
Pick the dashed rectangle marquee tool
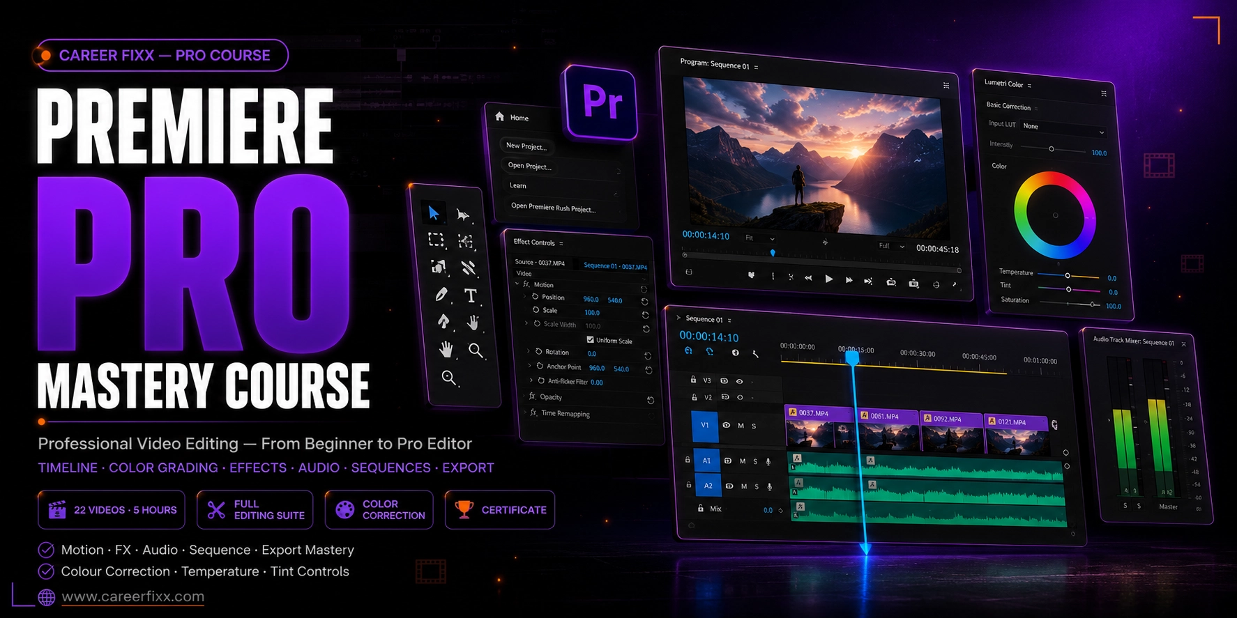pyautogui.click(x=436, y=240)
